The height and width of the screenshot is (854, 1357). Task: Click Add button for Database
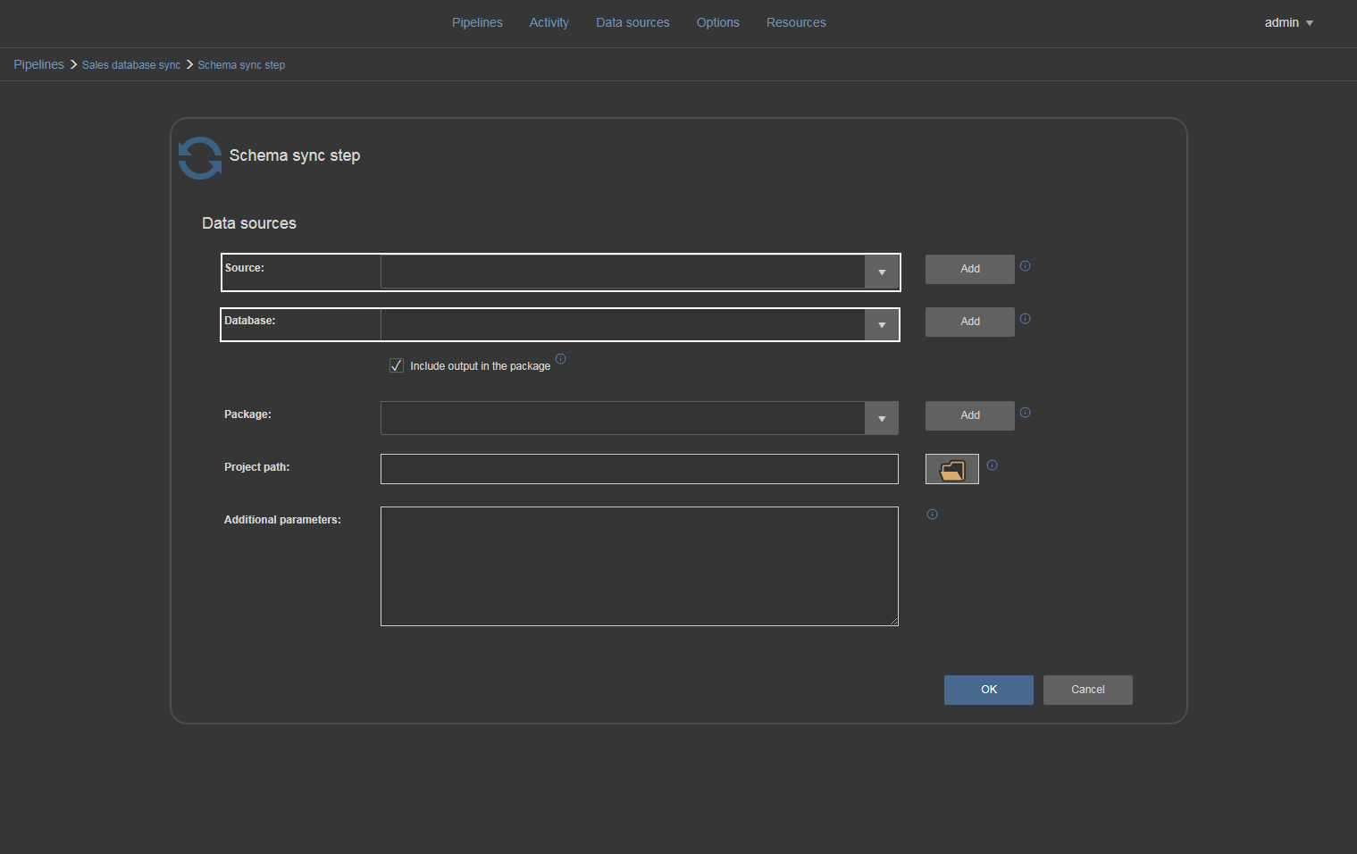[x=970, y=322]
